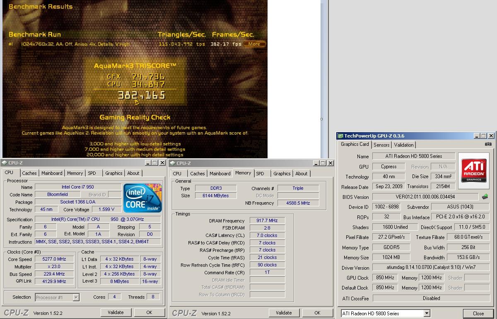Click the Channels # Triple value
This screenshot has height=319, width=497.
[x=298, y=188]
